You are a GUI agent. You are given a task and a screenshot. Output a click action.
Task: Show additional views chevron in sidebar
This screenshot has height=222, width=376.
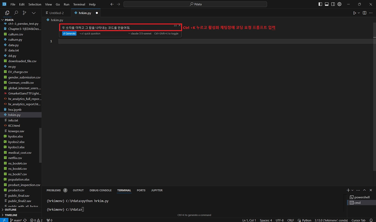coord(33,13)
